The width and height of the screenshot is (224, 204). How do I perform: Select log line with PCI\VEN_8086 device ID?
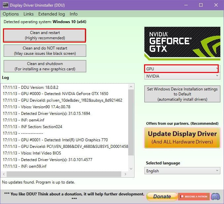pyautogui.click(x=65, y=146)
